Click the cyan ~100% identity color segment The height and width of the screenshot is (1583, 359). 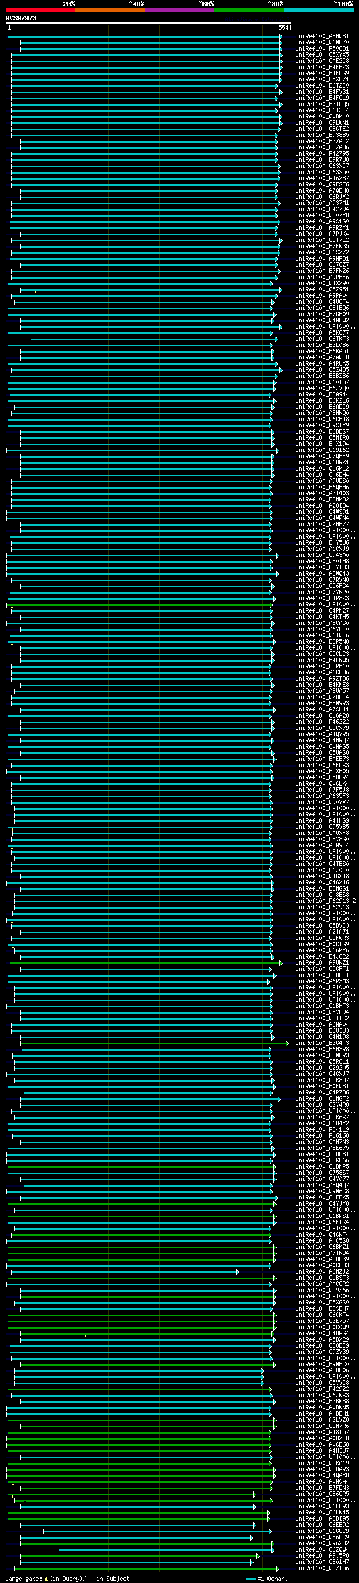click(x=319, y=11)
